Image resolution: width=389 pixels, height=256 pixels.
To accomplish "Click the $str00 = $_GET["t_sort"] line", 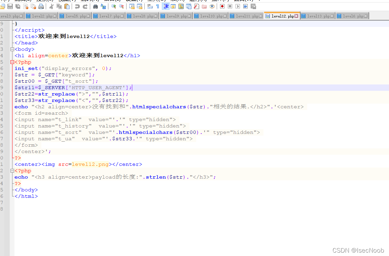I will click(x=56, y=81).
